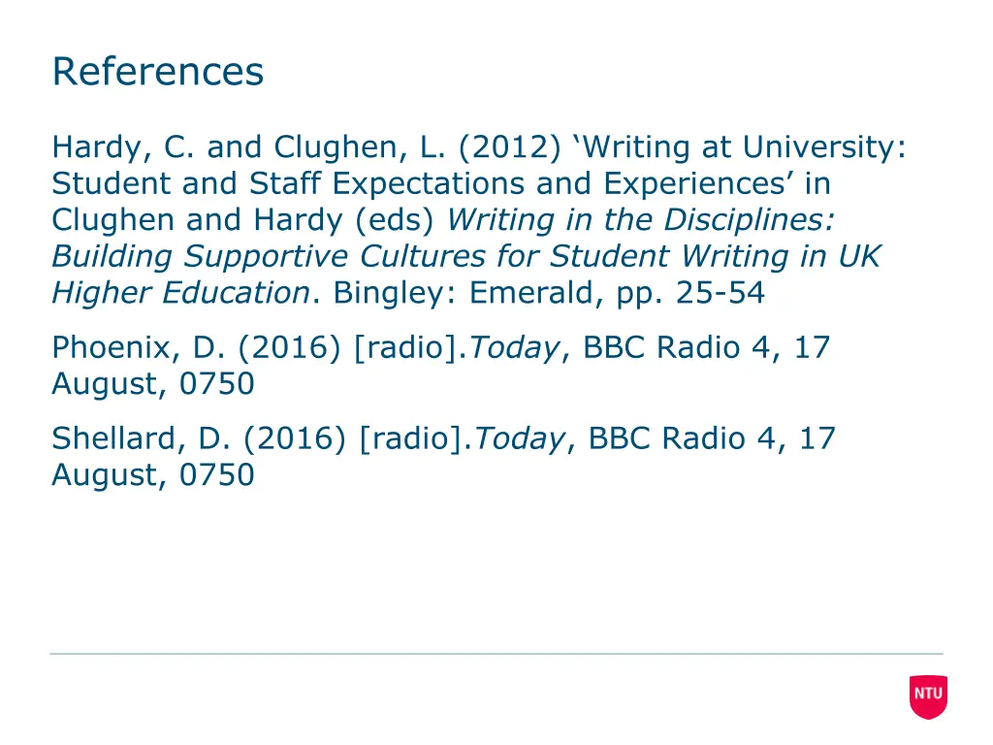The image size is (993, 745).
Task: Click 'August, 0750' under Phoenix reference
Action: pyautogui.click(x=153, y=384)
